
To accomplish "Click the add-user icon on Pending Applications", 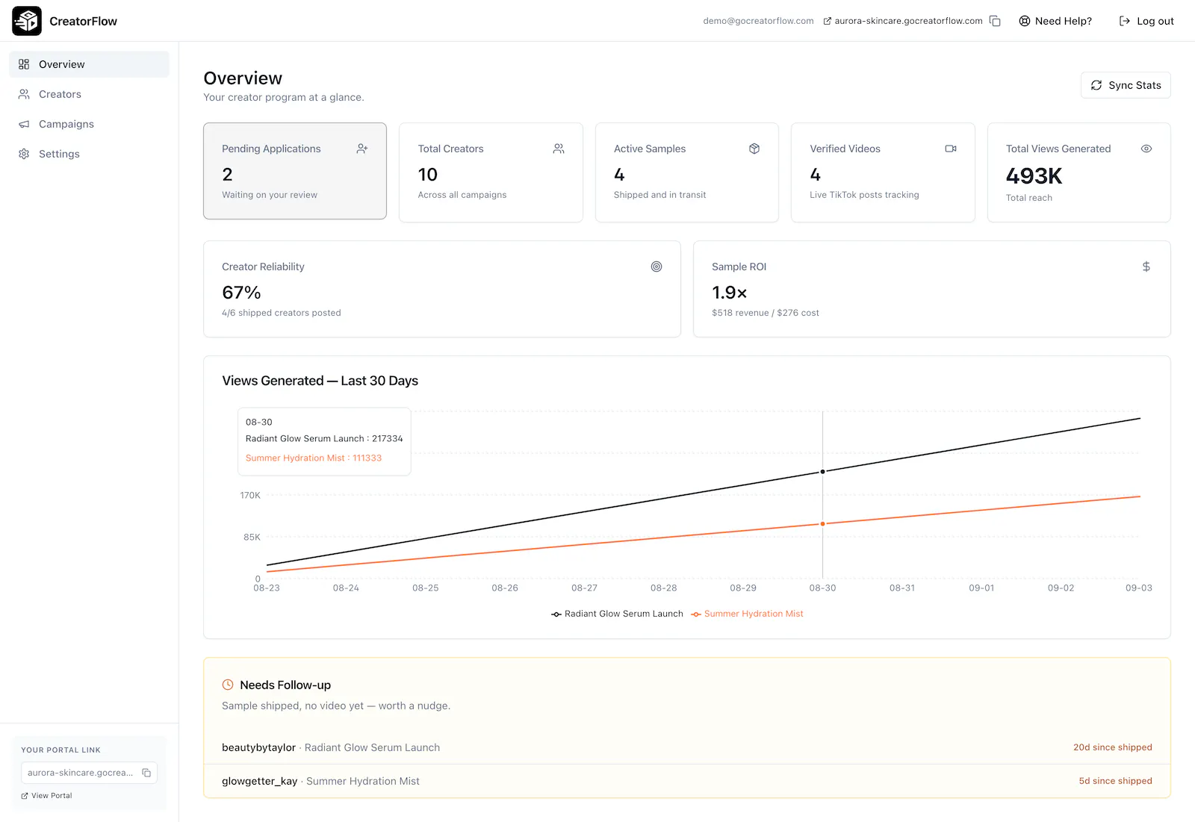I will (362, 149).
